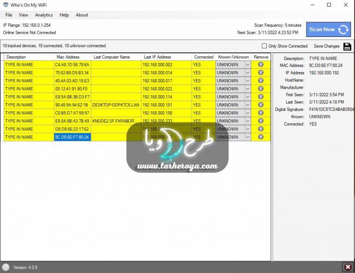Click the refresh arrows on Scan Now

click(x=343, y=30)
